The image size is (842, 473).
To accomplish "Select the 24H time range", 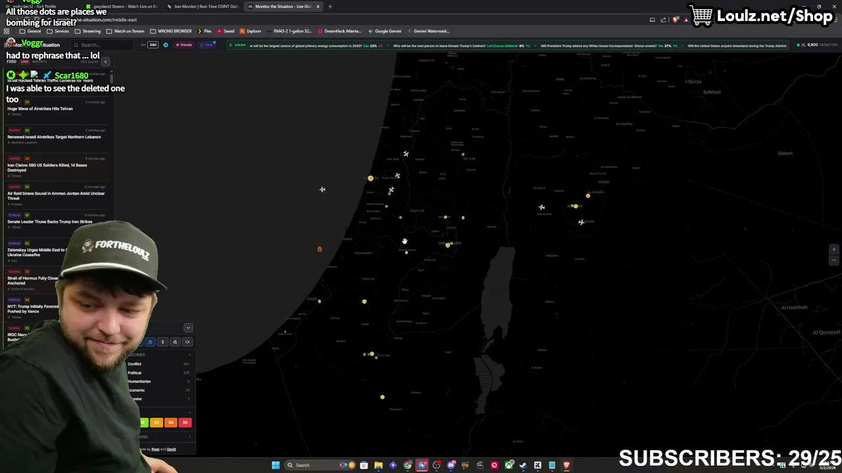I will click(x=153, y=45).
